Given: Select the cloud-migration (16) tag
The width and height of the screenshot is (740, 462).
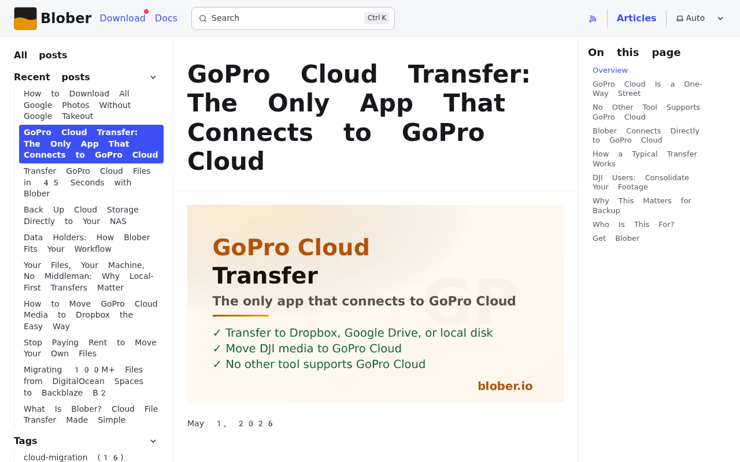Looking at the screenshot, I should click(73, 457).
